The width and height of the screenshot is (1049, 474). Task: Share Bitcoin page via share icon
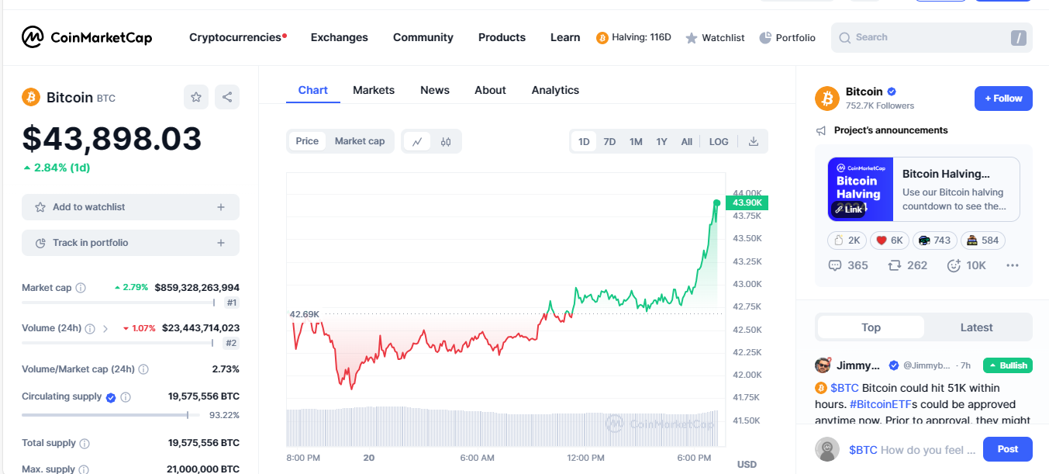click(x=227, y=97)
